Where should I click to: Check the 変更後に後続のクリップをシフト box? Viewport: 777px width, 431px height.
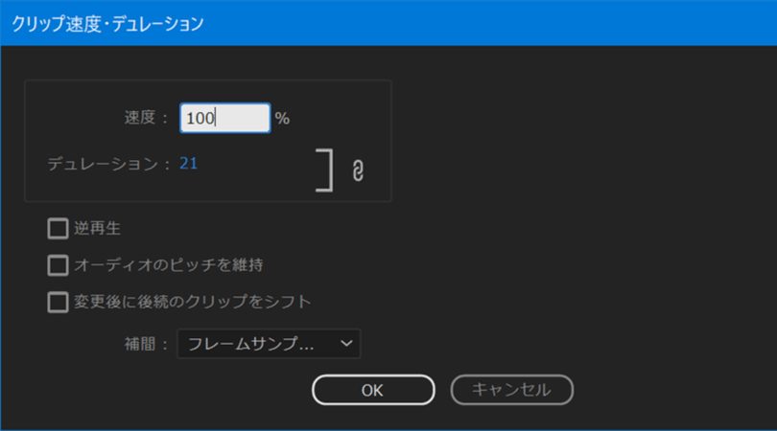coord(58,302)
